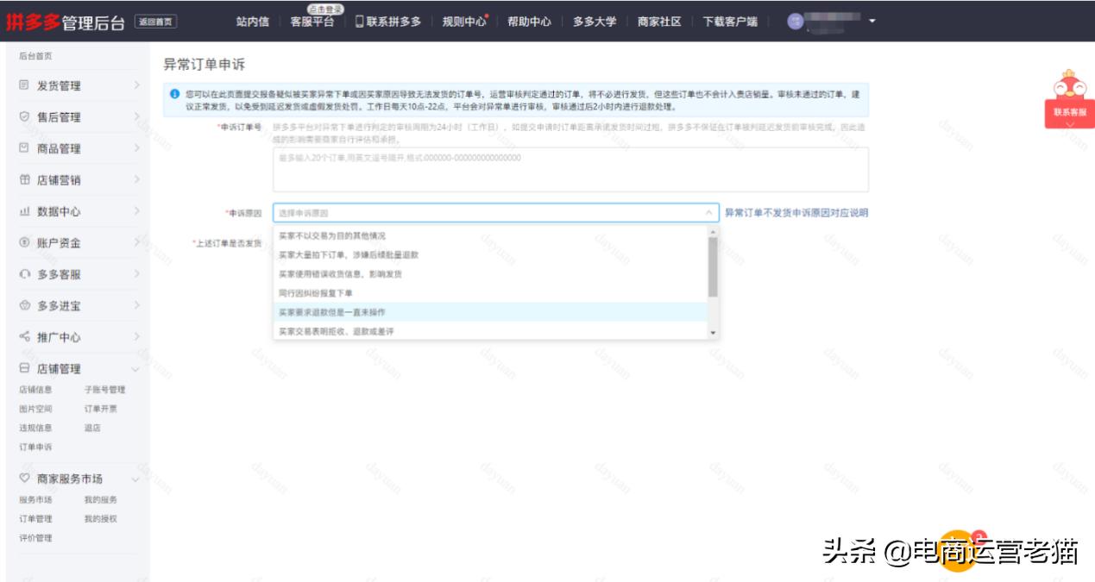The width and height of the screenshot is (1095, 582).
Task: Collapse the 店铺管理 section arrow
Action: pos(135,369)
